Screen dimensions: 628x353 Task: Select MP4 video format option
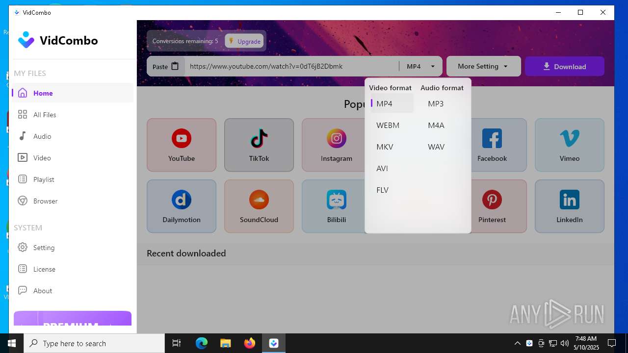click(392, 103)
